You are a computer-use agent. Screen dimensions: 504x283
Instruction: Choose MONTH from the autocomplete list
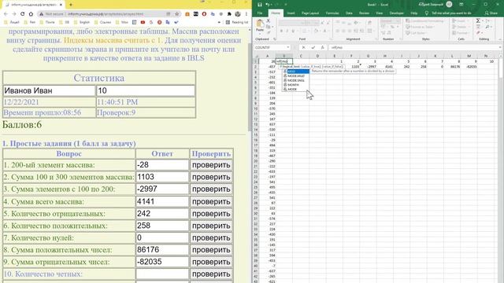296,85
